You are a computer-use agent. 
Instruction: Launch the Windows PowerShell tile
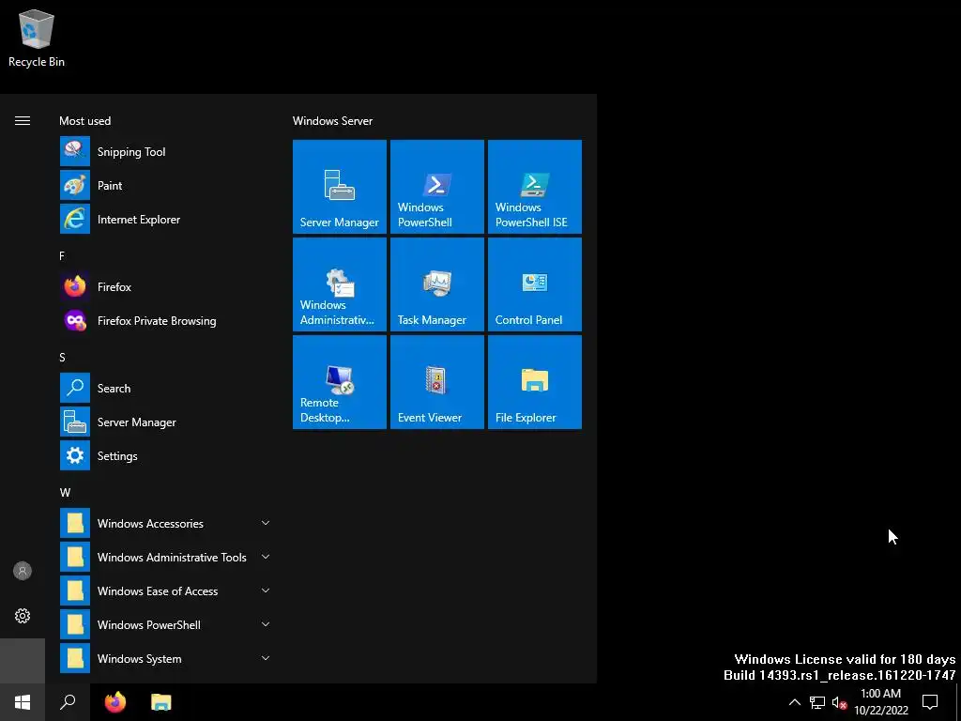pyautogui.click(x=437, y=187)
